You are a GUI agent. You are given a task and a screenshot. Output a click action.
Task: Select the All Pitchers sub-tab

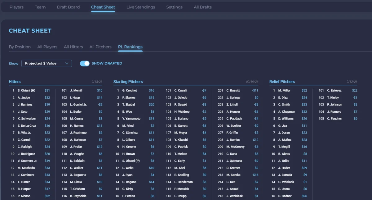tap(100, 47)
